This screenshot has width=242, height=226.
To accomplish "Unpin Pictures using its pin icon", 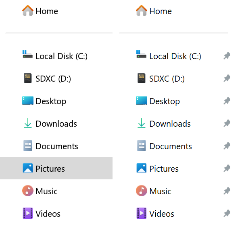I will 227,168.
